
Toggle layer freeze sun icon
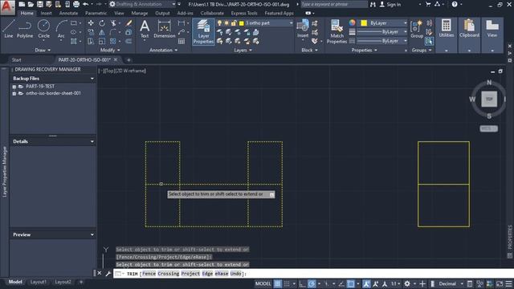point(226,23)
